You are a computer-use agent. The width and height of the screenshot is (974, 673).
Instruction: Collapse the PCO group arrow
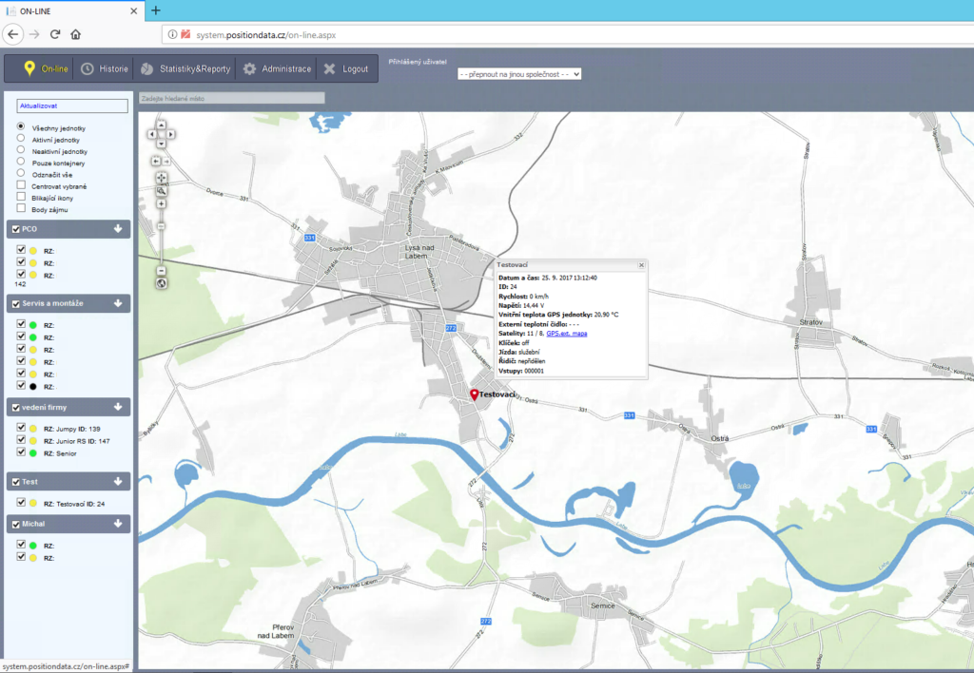[118, 228]
